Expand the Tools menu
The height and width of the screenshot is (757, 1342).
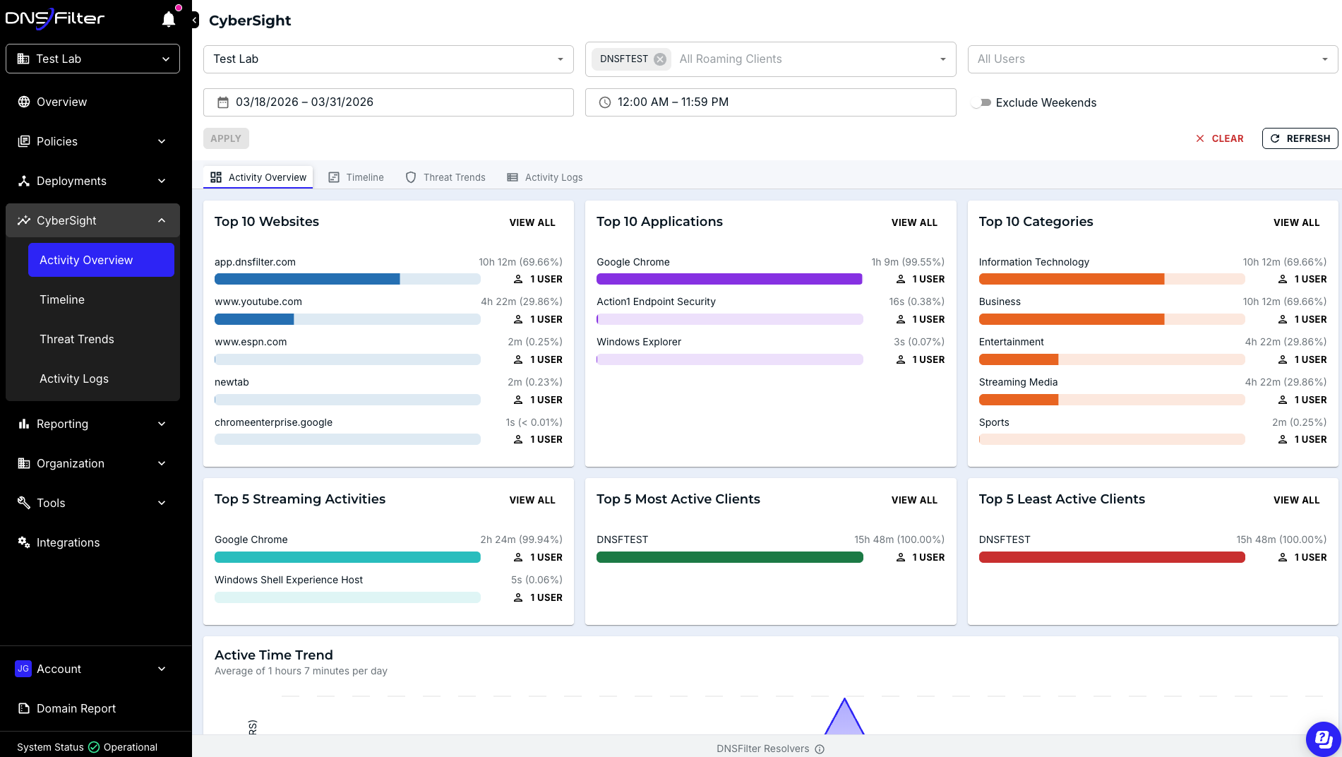click(x=162, y=503)
